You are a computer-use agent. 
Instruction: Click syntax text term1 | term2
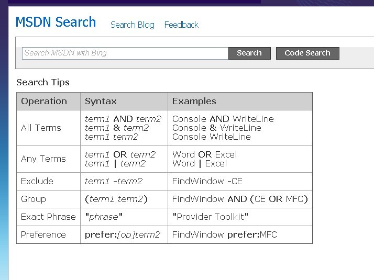(x=115, y=164)
